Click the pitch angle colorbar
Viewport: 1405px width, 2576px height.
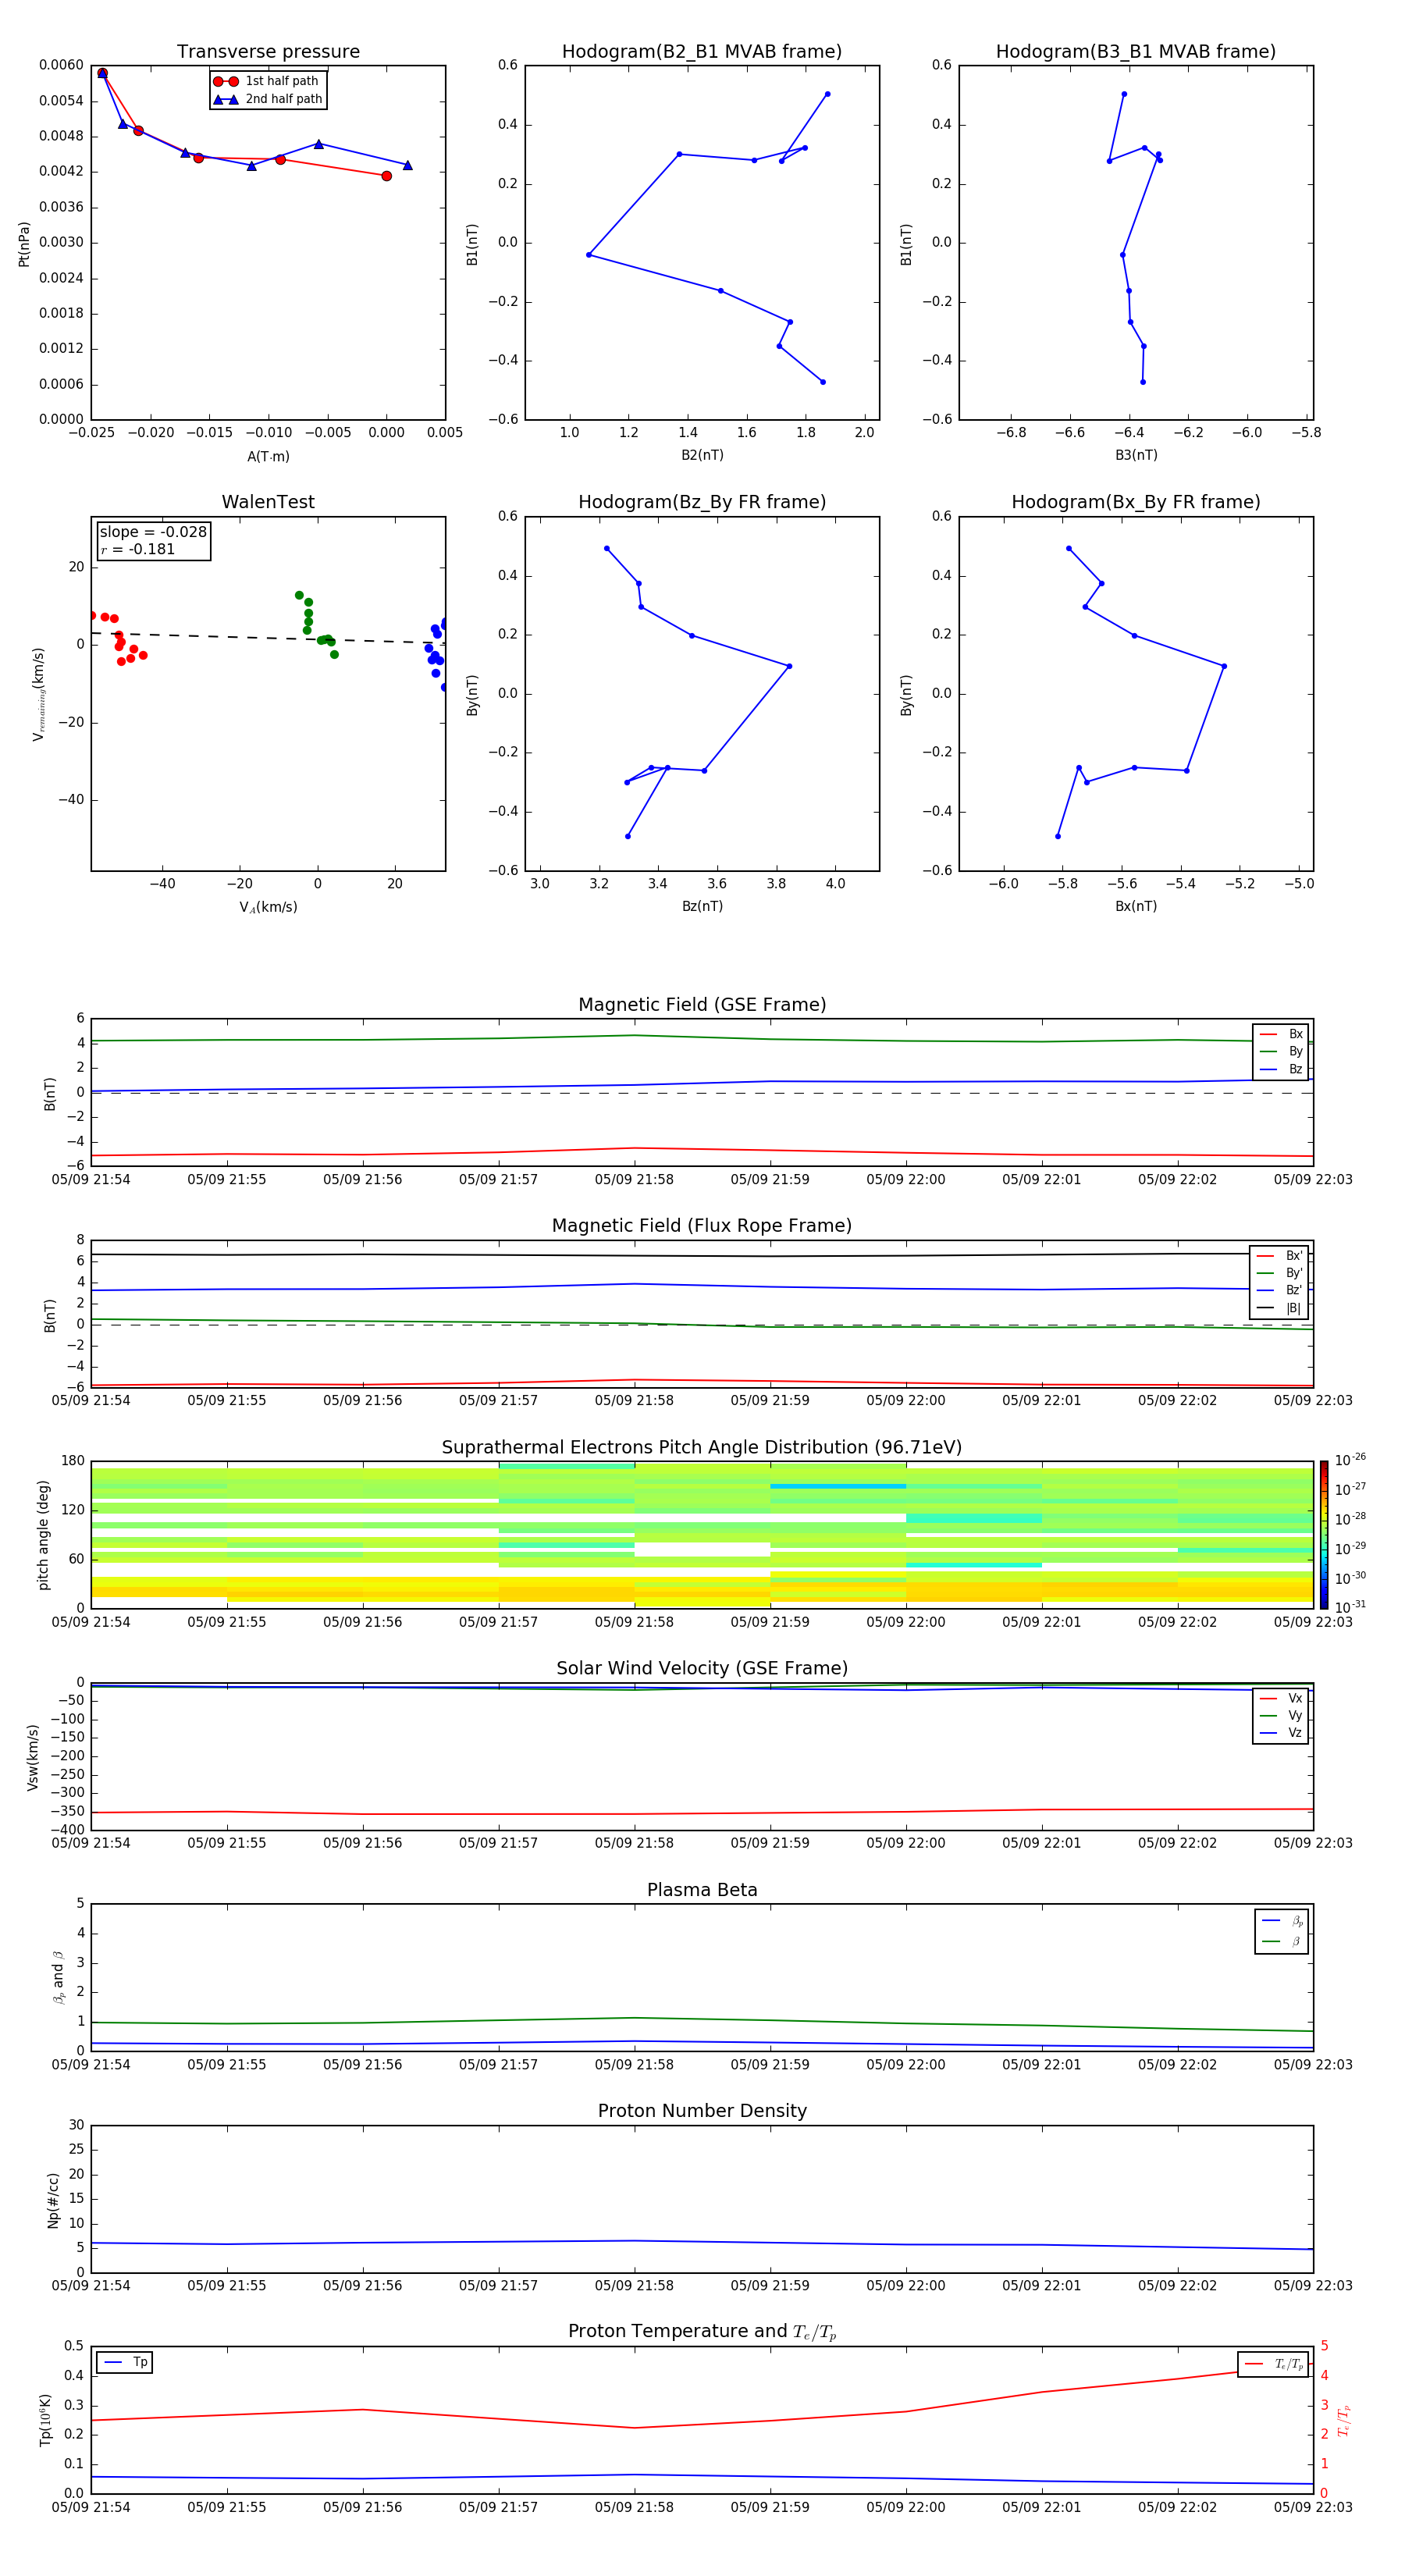[1324, 1535]
